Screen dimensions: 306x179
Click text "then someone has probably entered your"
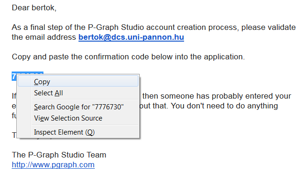tap(217, 96)
